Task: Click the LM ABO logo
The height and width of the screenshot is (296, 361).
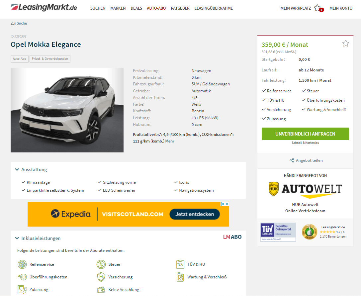Action: 232,237
